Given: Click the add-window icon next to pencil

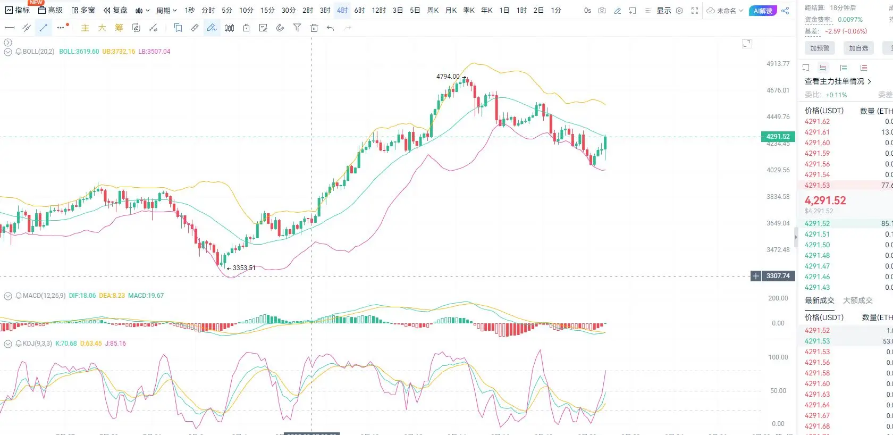Looking at the screenshot, I should [633, 10].
